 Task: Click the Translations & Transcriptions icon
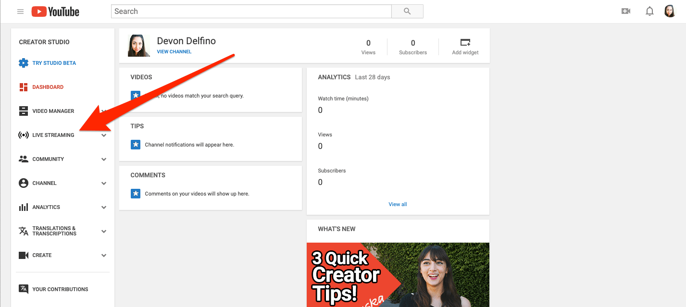tap(24, 231)
